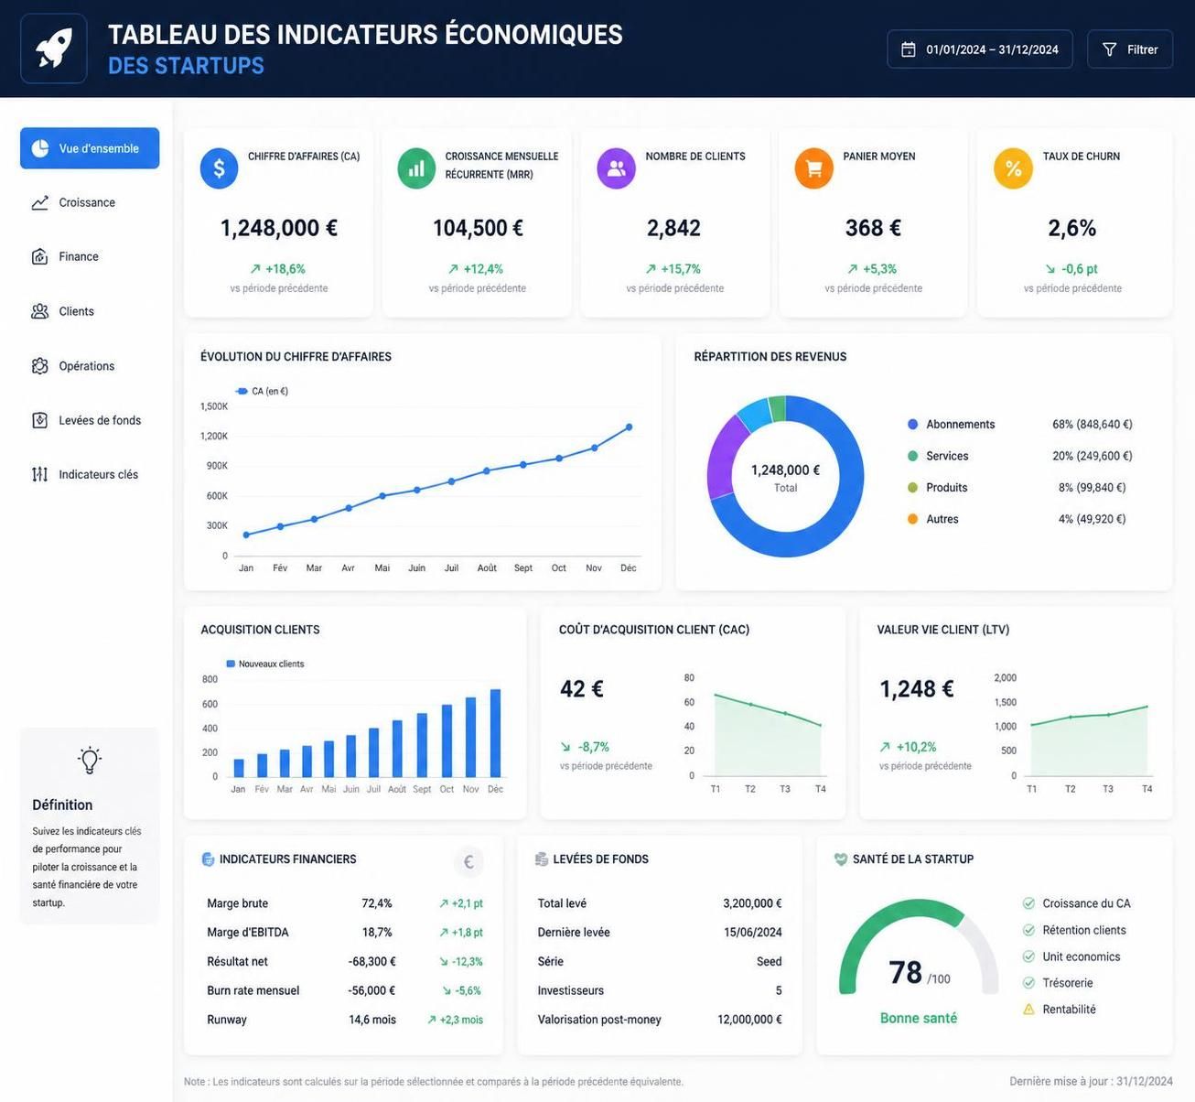
Task: Click the Marge brute 72,4% value
Action: tap(377, 903)
